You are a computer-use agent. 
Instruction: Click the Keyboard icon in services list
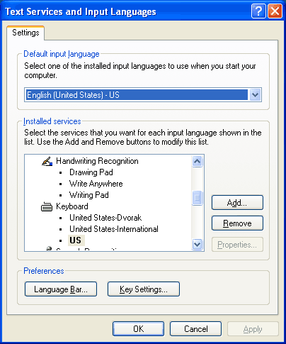tap(47, 206)
